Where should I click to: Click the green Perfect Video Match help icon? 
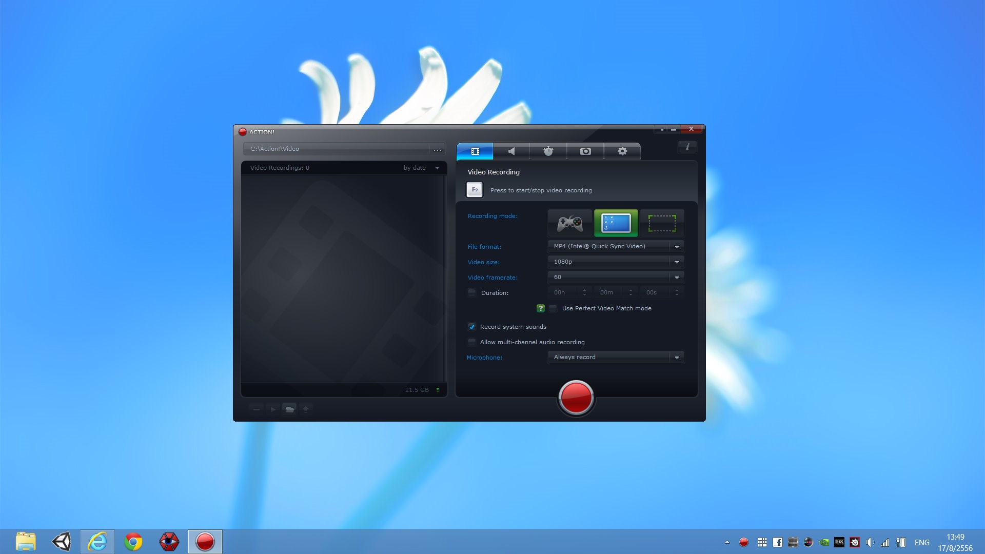[x=540, y=308]
